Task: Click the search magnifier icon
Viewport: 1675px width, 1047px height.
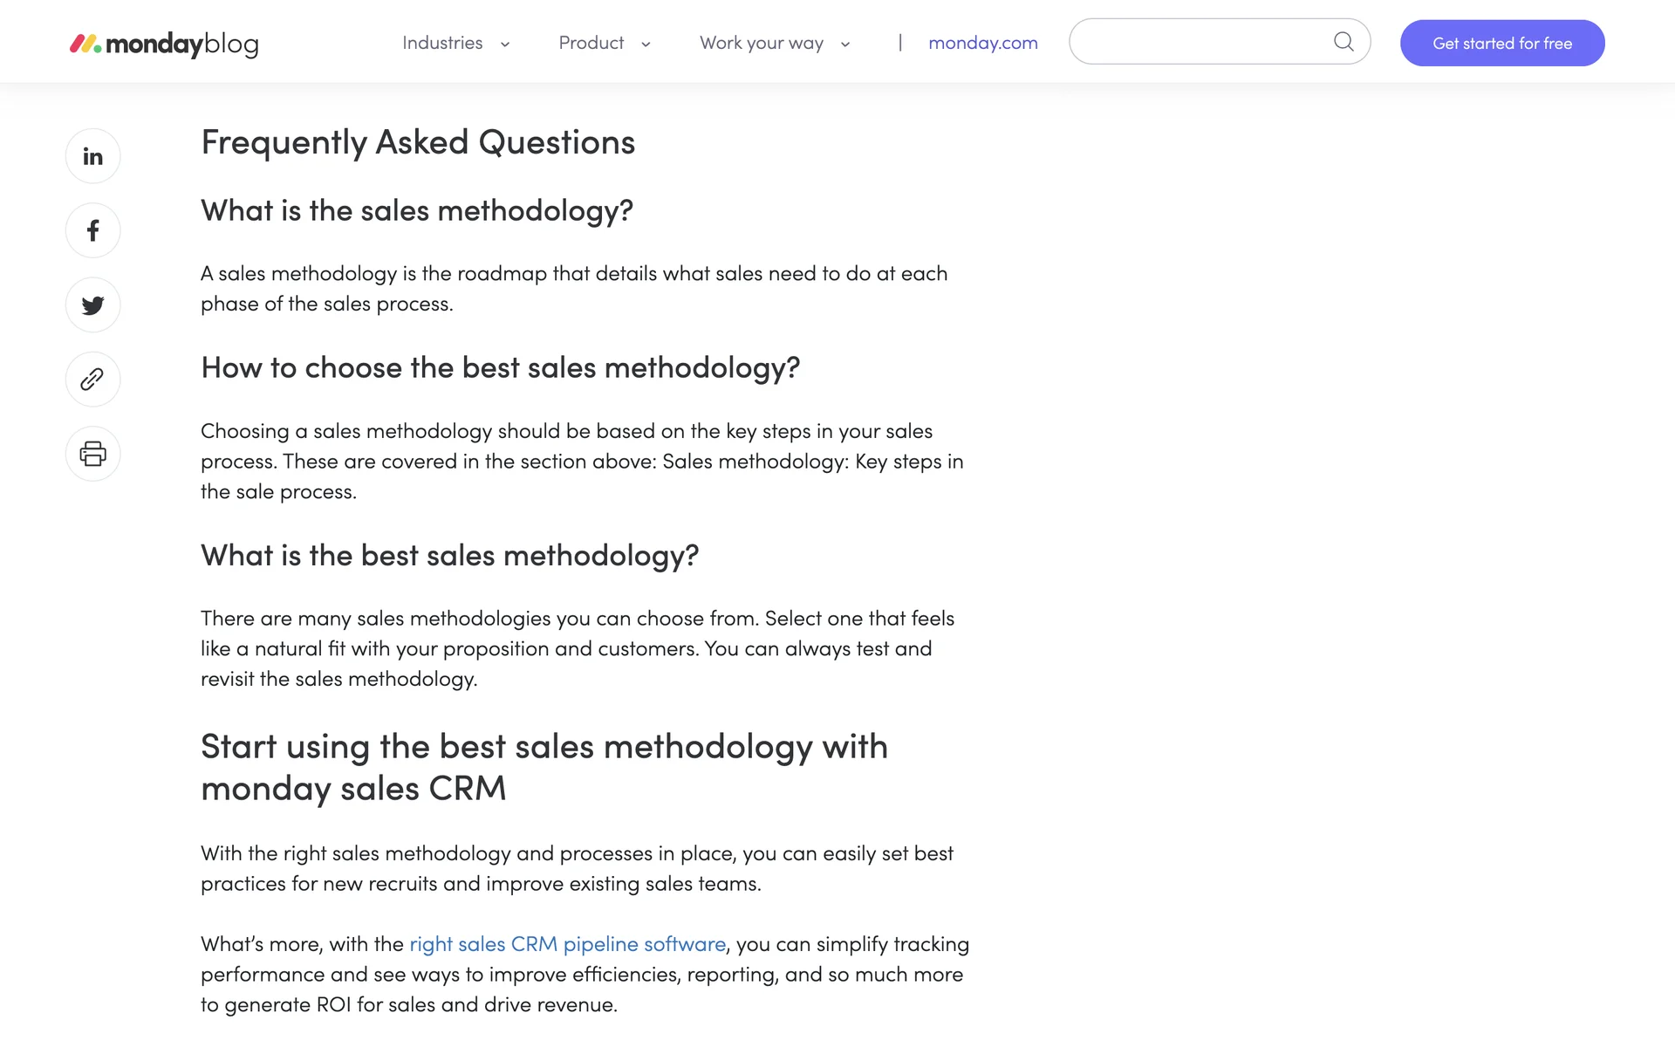Action: coord(1343,42)
